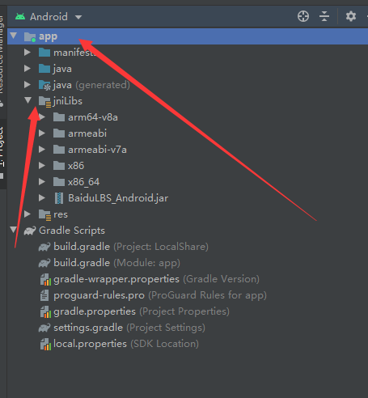Click the armeabi-v7a folder icon

tap(59, 150)
